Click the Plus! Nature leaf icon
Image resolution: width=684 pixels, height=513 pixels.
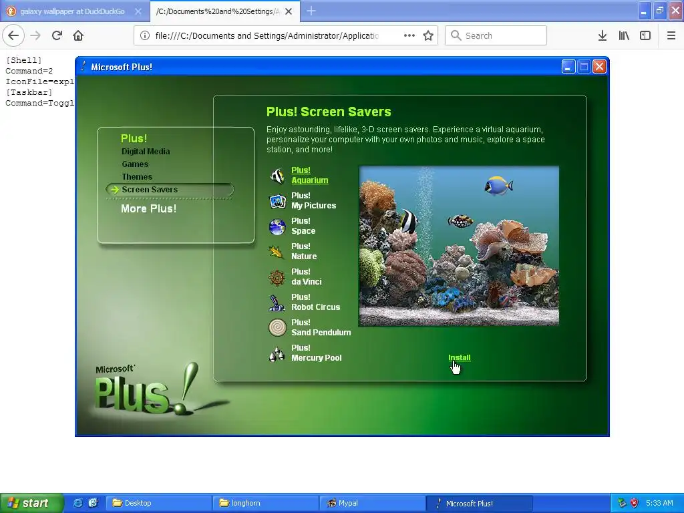pyautogui.click(x=277, y=252)
